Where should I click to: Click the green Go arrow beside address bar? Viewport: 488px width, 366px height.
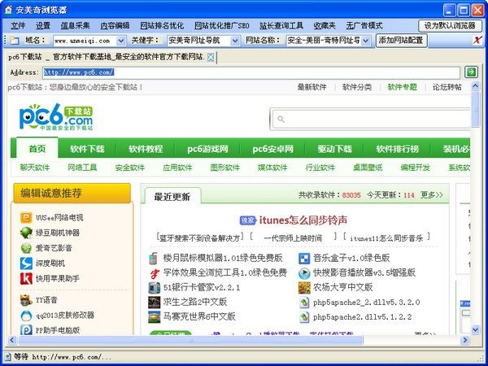471,72
